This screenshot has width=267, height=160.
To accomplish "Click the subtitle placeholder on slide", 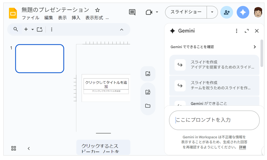I will (106, 91).
